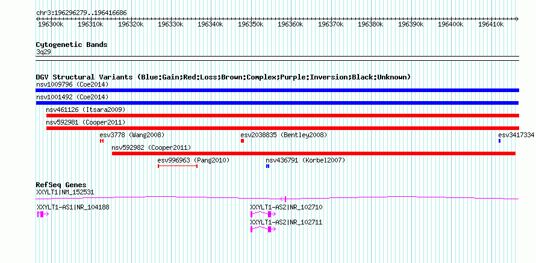536x263 pixels.
Task: Click the 196410k ruler position label
Action: (x=490, y=25)
